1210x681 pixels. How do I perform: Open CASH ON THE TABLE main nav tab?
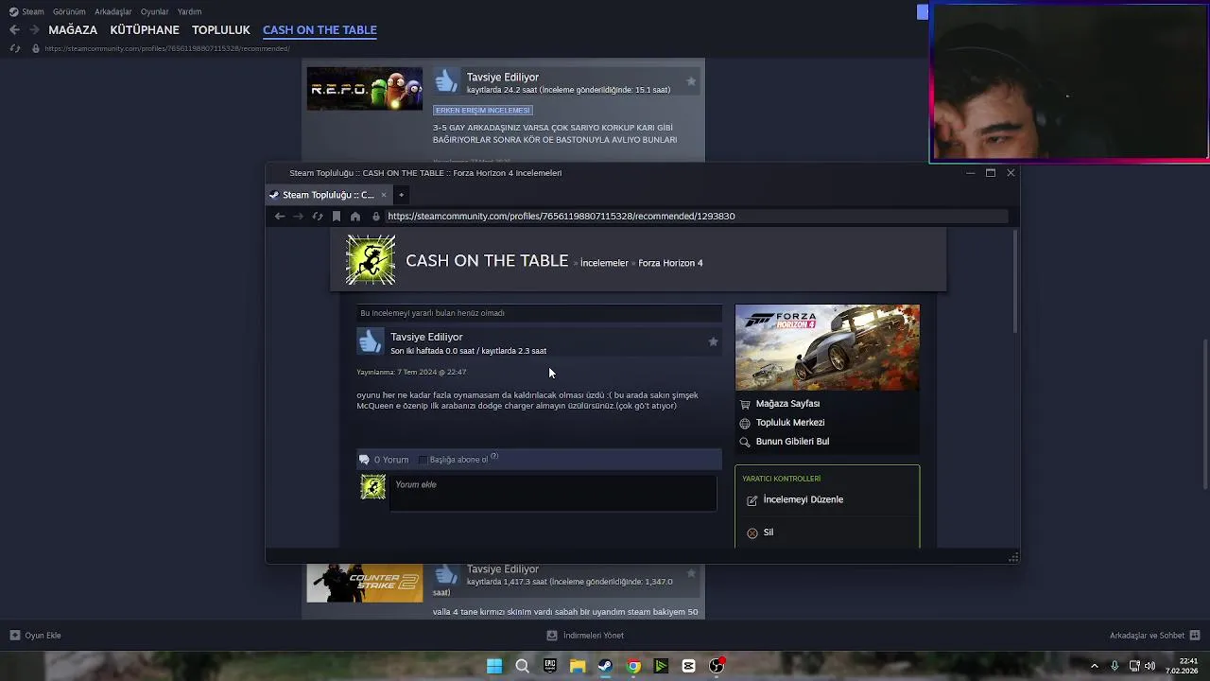coord(320,30)
